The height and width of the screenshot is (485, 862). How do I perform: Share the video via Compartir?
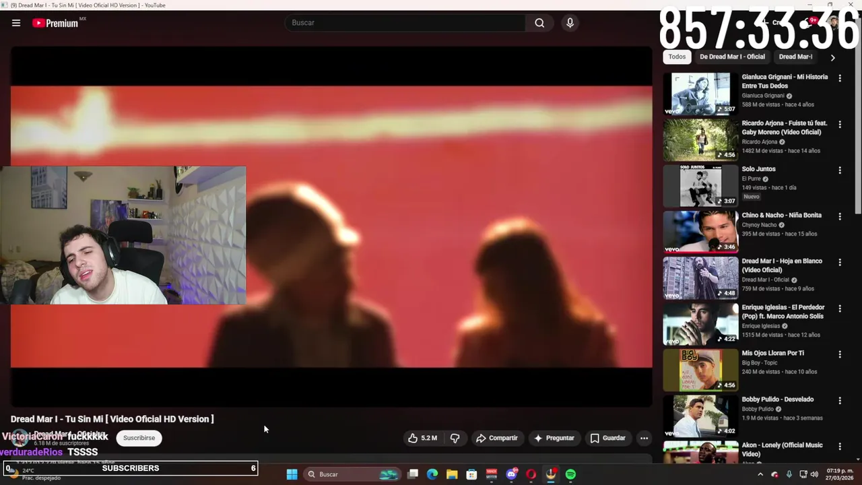[497, 438]
